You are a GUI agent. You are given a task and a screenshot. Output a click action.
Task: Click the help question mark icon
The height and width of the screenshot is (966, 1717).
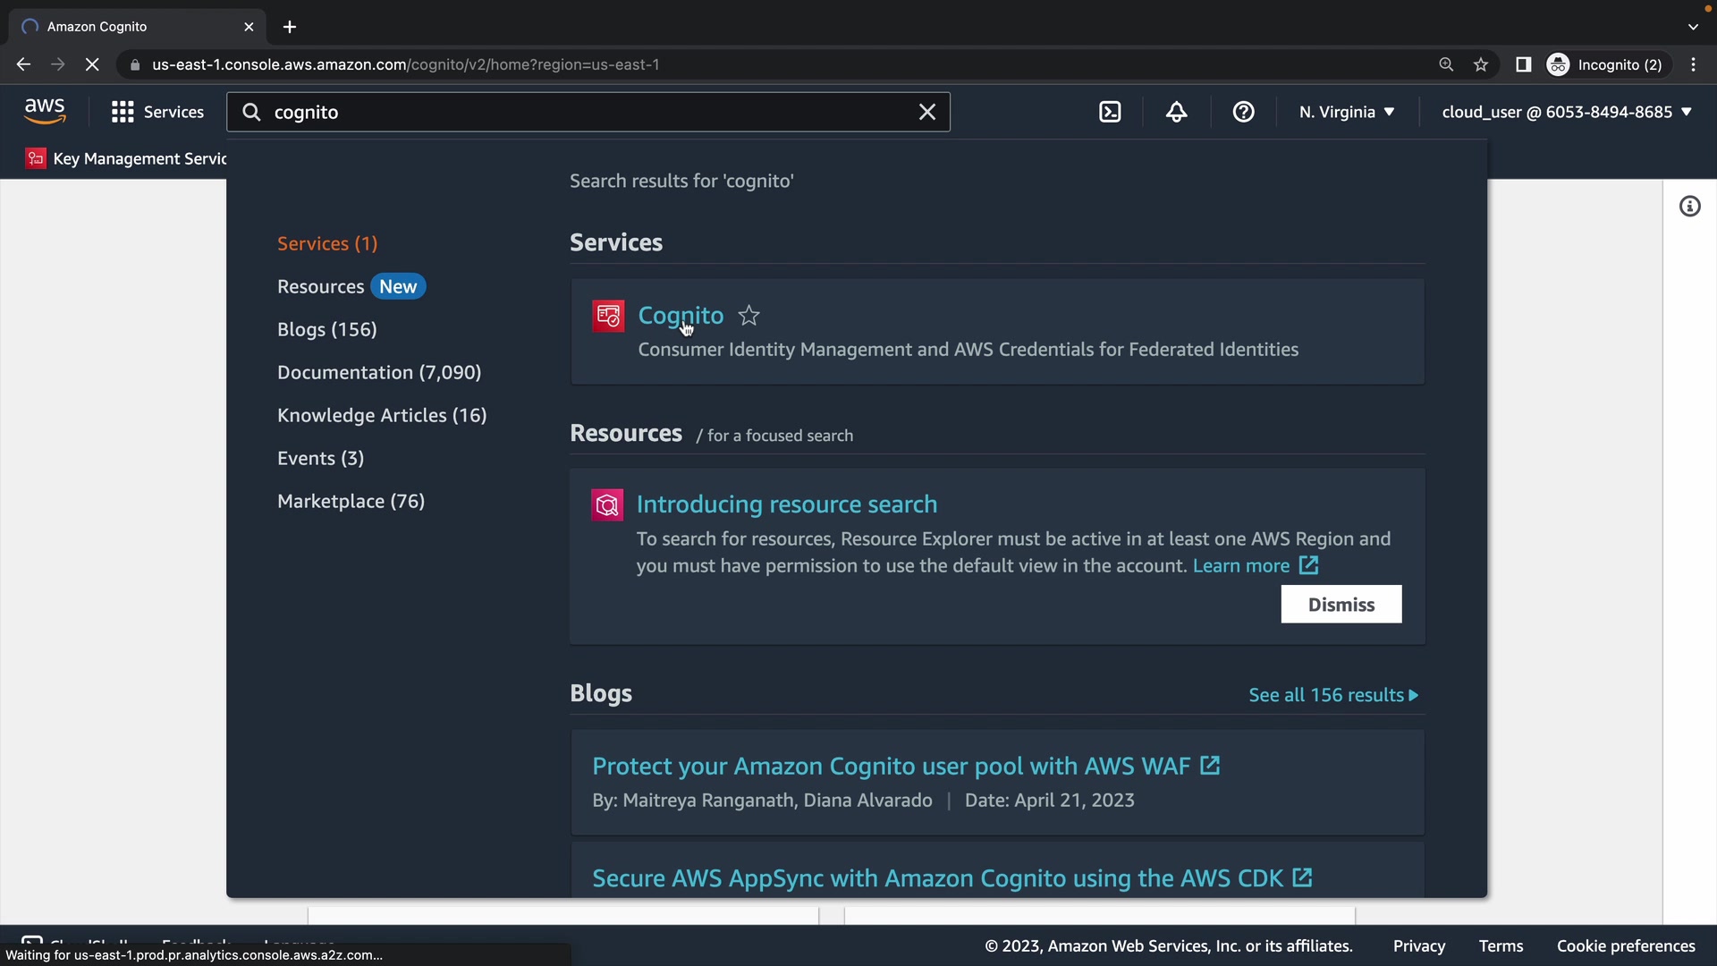pyautogui.click(x=1243, y=112)
